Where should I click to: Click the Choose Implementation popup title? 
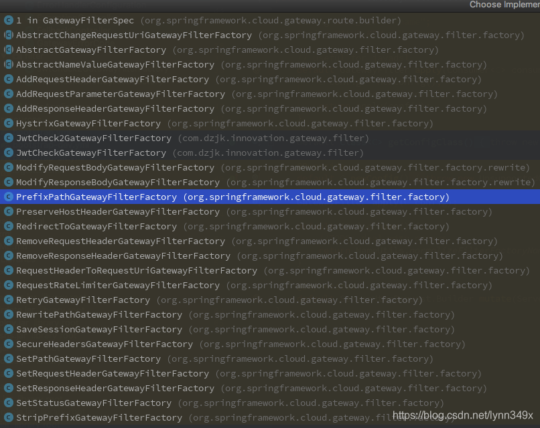tap(504, 5)
